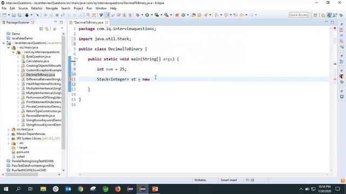Click the Open Perspective icon
Screen dimensions: 346x194
point(315,15)
